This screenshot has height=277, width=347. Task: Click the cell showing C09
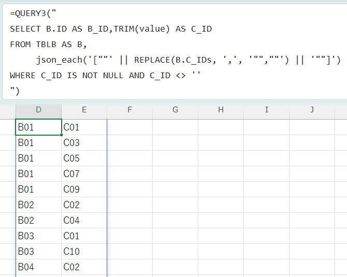coord(84,189)
